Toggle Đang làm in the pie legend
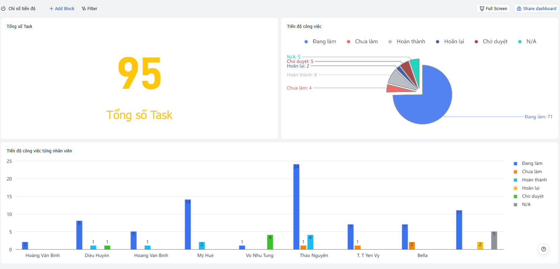This screenshot has width=560, height=269. click(320, 42)
